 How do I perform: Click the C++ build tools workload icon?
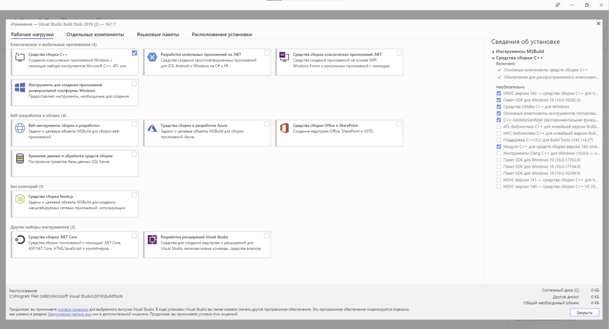(x=20, y=57)
